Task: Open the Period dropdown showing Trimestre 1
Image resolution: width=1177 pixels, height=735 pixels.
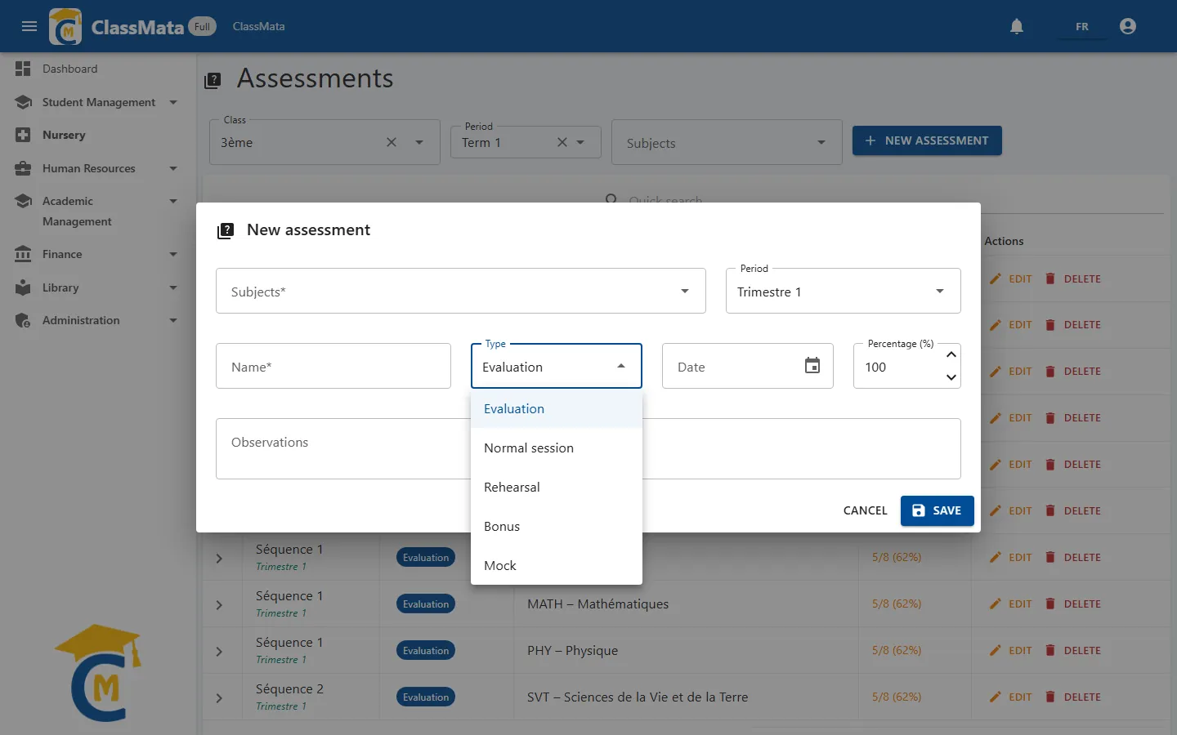Action: pyautogui.click(x=844, y=291)
